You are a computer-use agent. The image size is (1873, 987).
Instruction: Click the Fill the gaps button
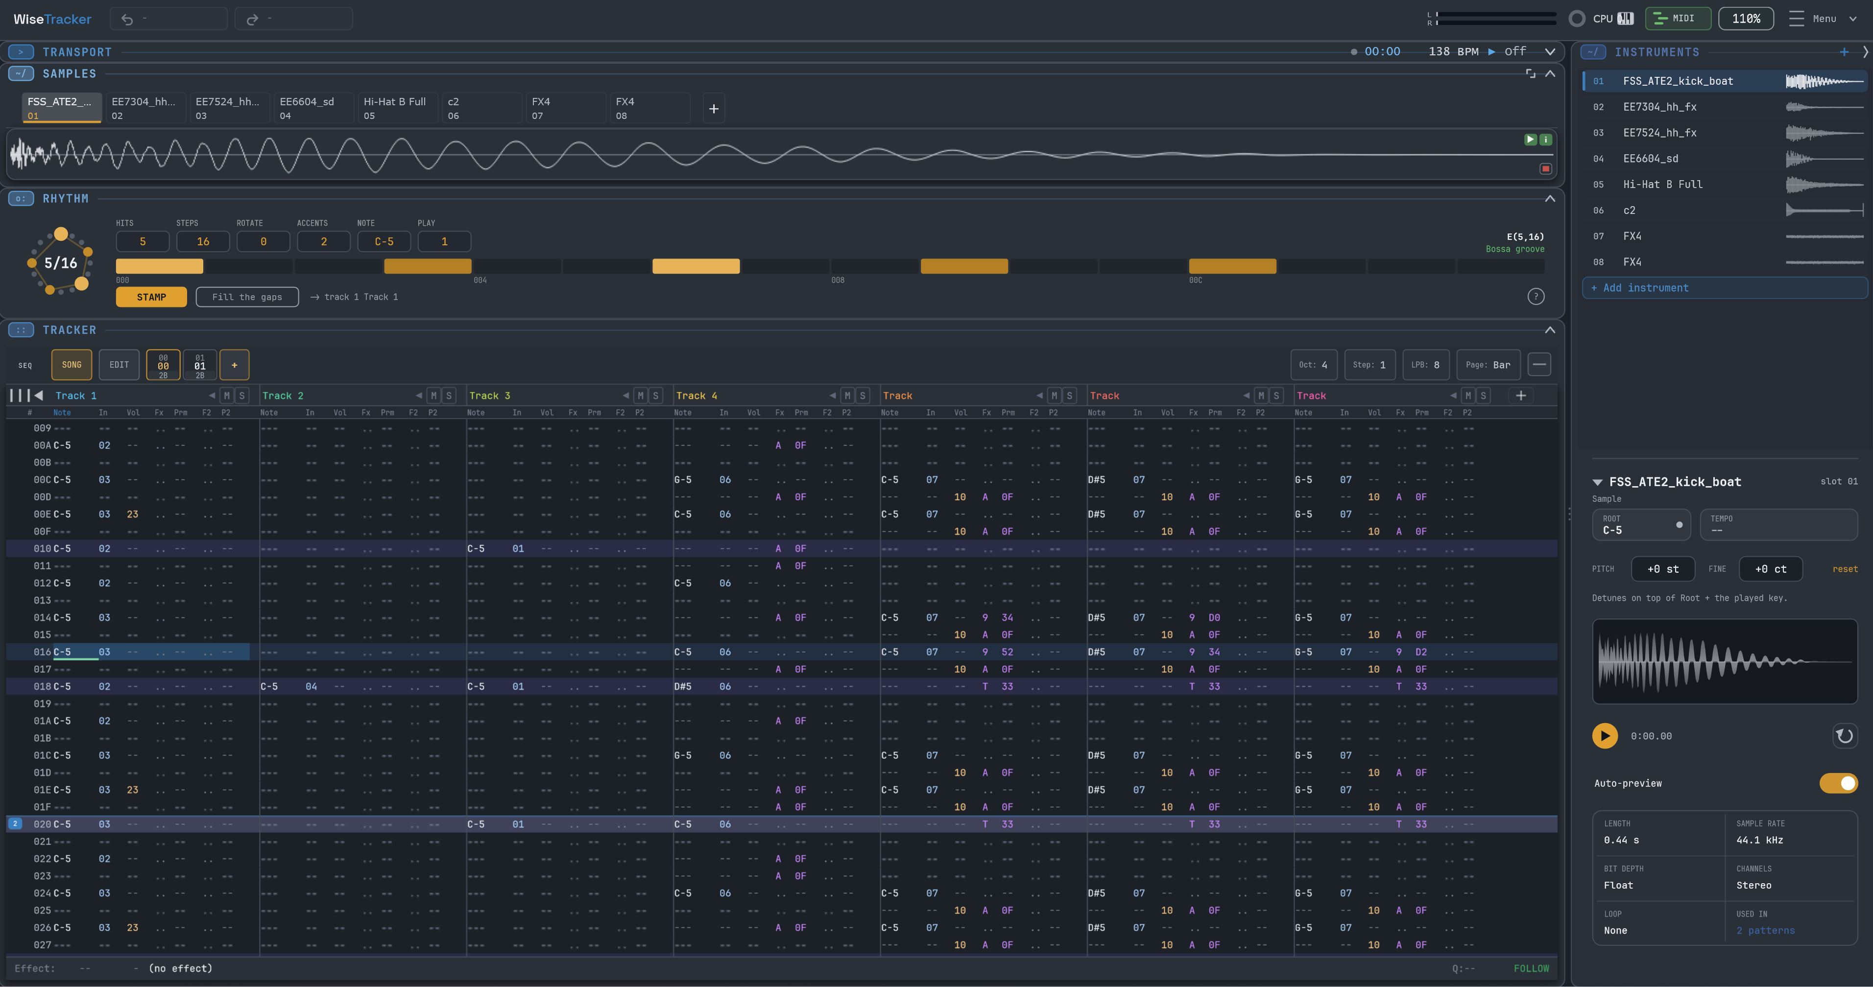247,297
